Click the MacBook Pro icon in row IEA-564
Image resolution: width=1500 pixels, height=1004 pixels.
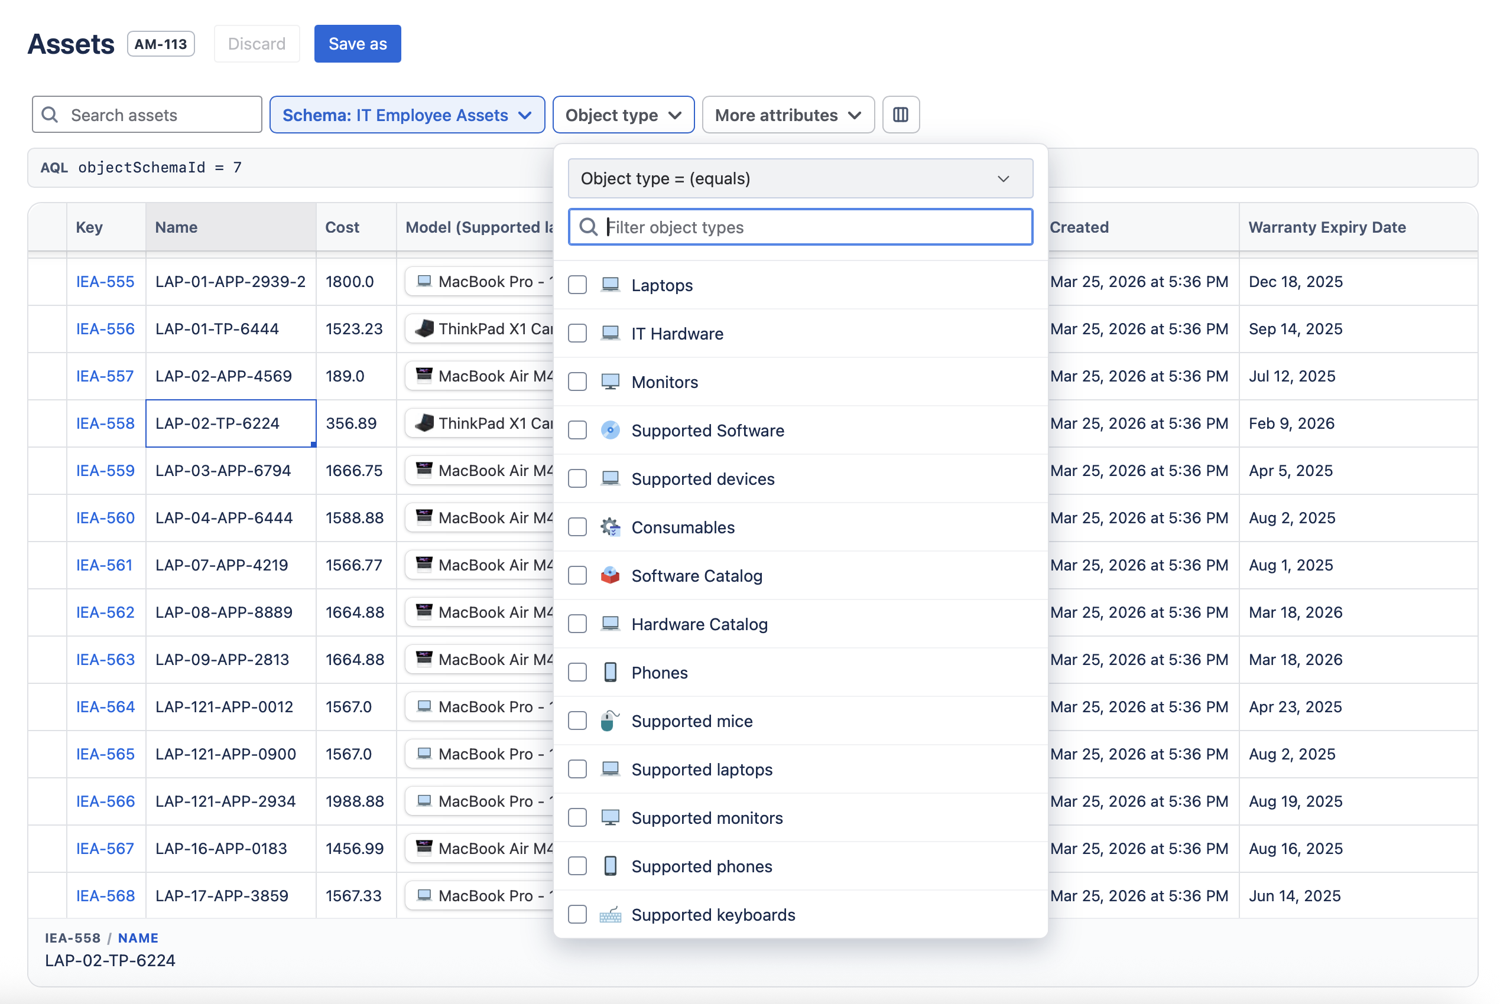click(x=424, y=706)
